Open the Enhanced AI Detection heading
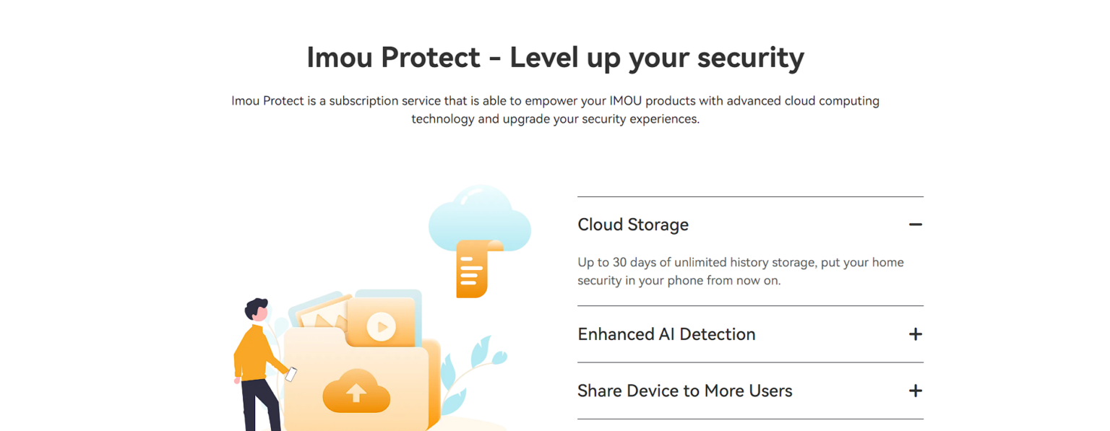This screenshot has height=431, width=1110. [666, 334]
